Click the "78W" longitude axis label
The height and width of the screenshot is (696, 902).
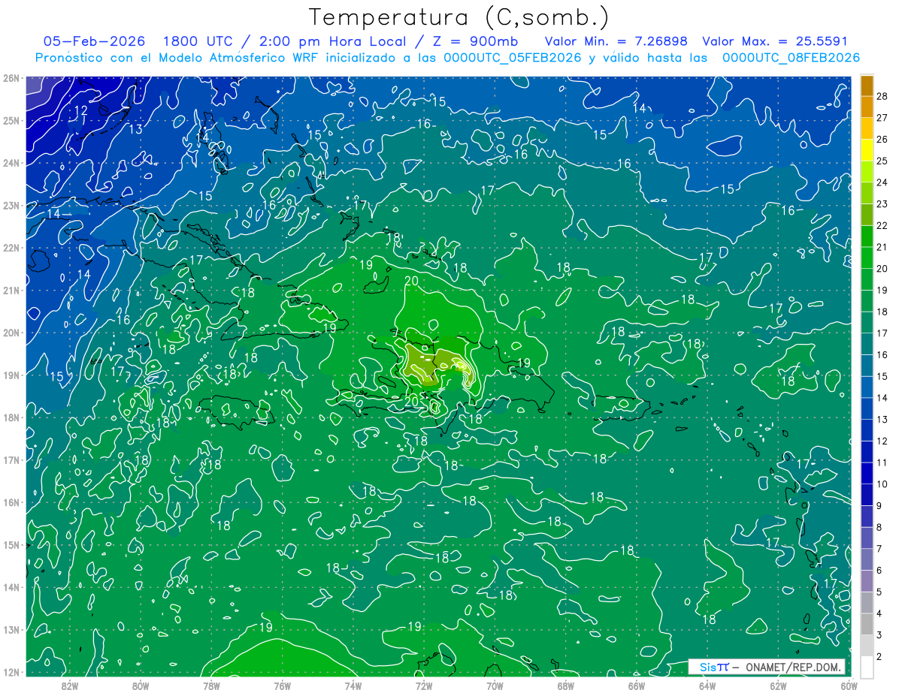(211, 685)
